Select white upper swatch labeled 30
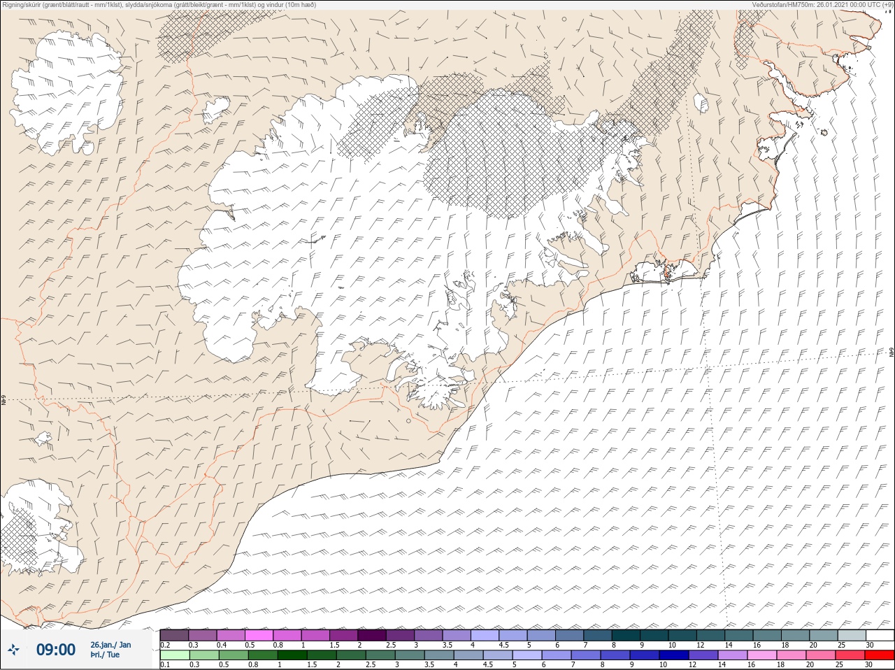This screenshot has width=895, height=670. point(880,635)
